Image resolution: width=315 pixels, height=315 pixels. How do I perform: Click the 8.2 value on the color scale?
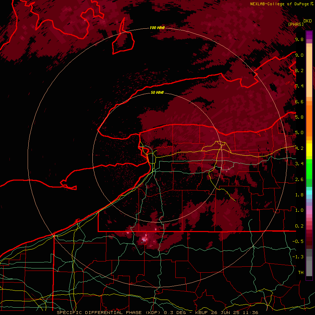[x=299, y=71]
